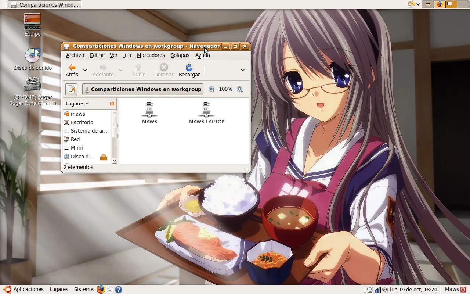The image size is (470, 294).
Task: Open the Deskbar search magnifier icon
Action: [x=411, y=4]
